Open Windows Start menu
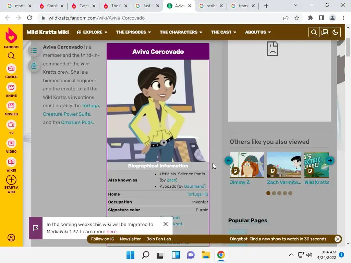This screenshot has width=351, height=263. [130, 255]
